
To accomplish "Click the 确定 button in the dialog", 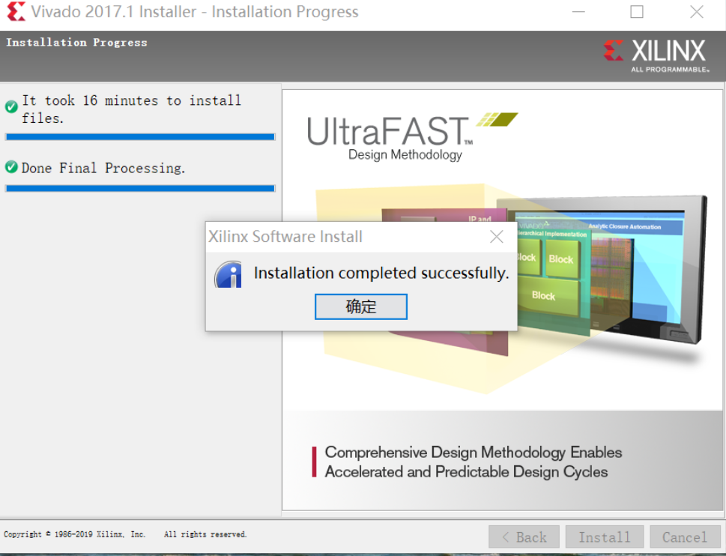I will [360, 306].
